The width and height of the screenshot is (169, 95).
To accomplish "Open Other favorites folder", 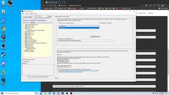I will (163, 8).
